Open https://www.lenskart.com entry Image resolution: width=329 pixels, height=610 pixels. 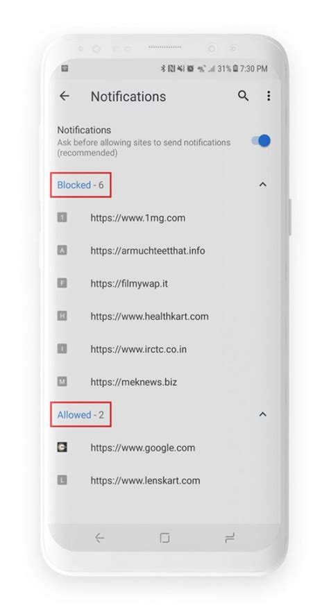tap(164, 480)
